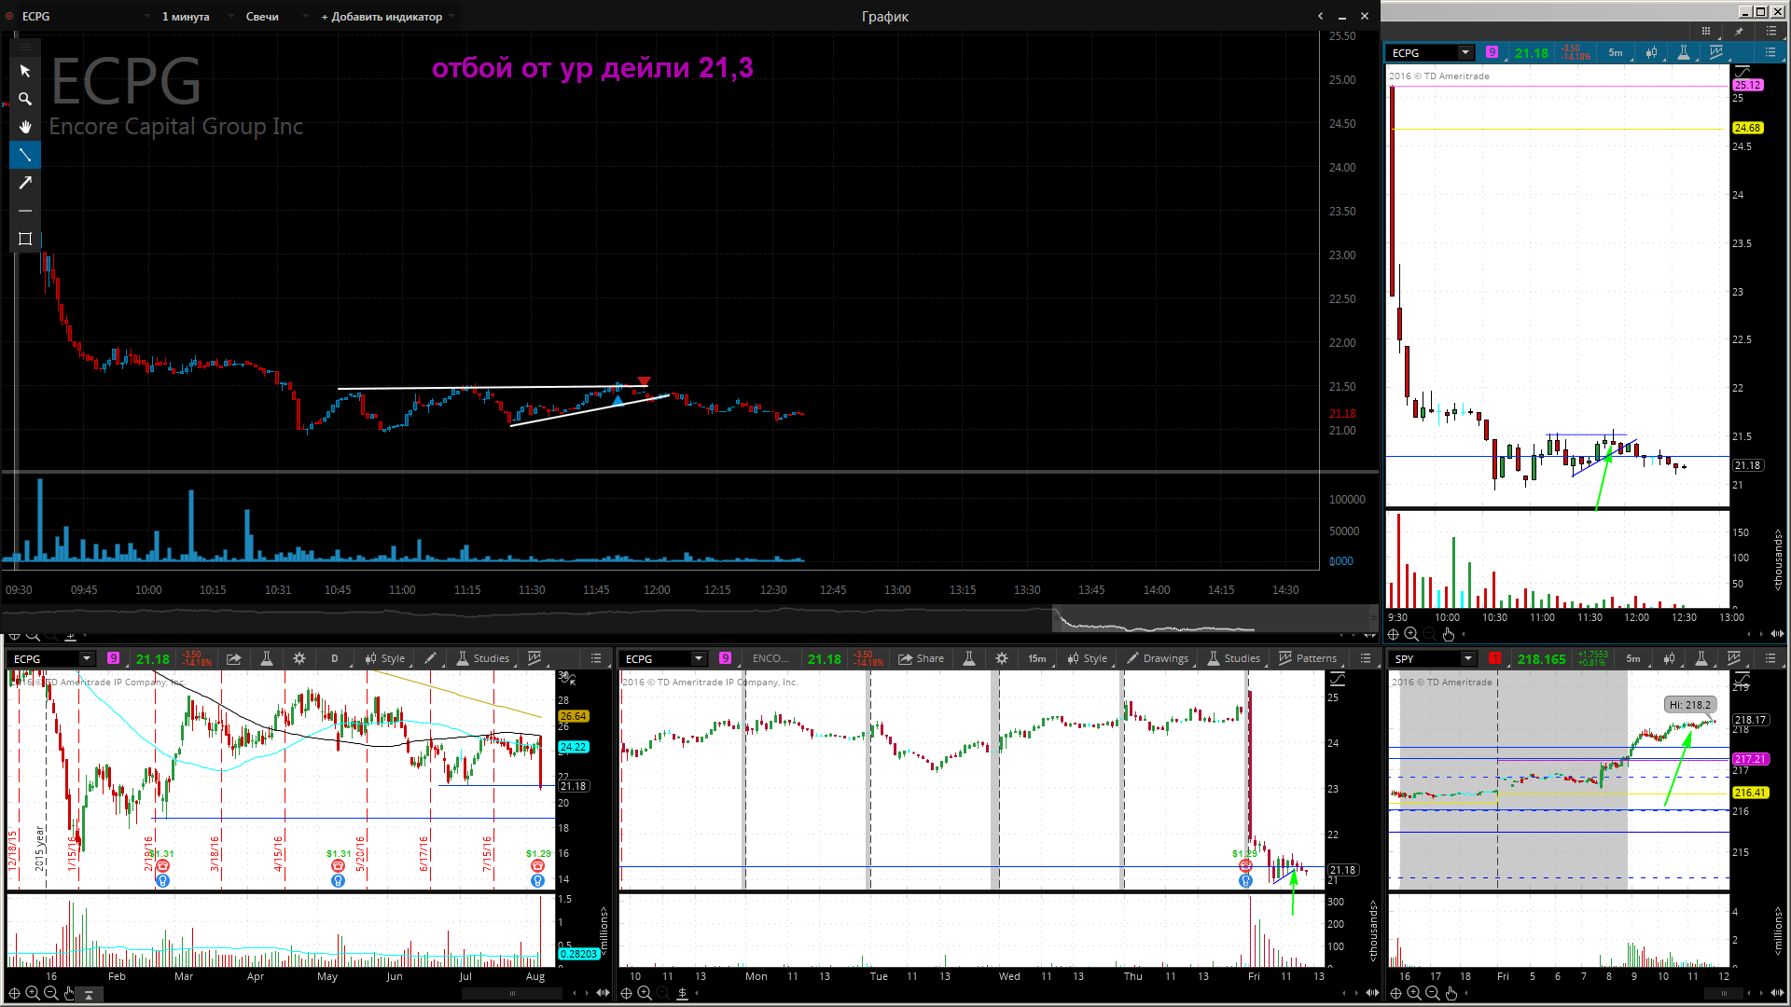Open candlestick style icon in 5m ECPG chart
This screenshot has width=1791, height=1007.
click(1651, 53)
